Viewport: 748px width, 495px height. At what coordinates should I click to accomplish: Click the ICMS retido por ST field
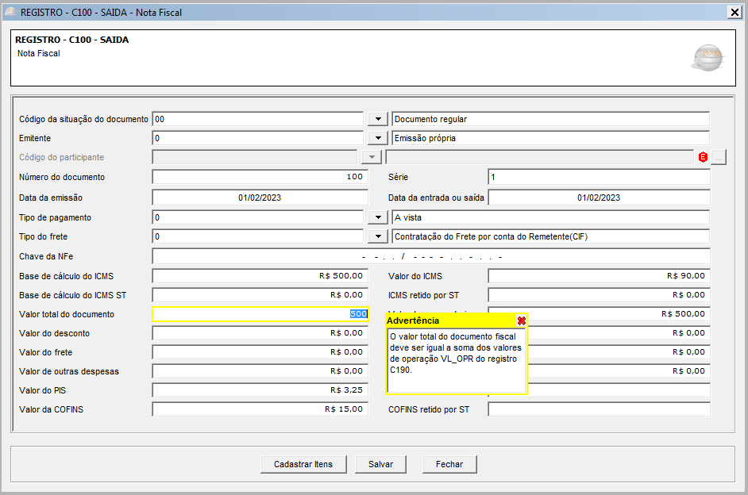tap(600, 295)
